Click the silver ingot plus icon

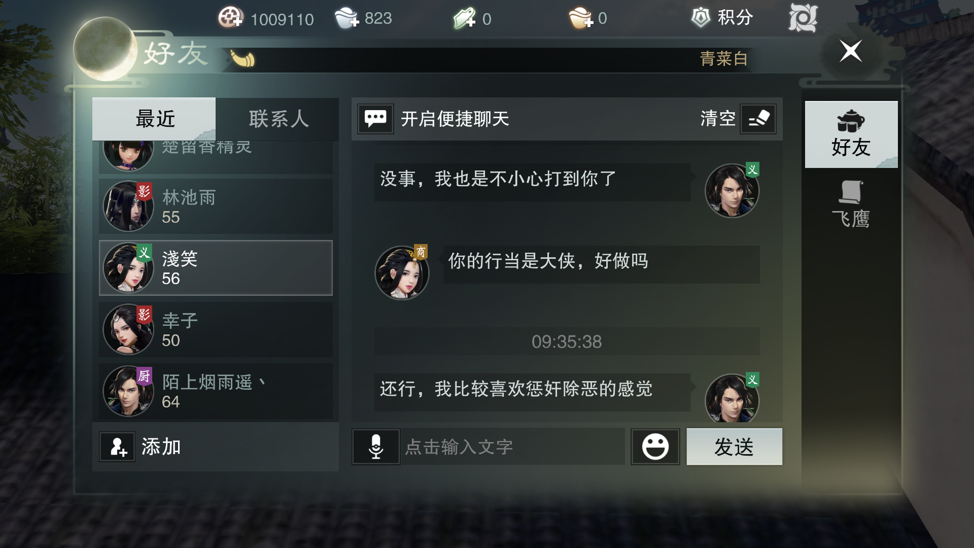point(347,18)
